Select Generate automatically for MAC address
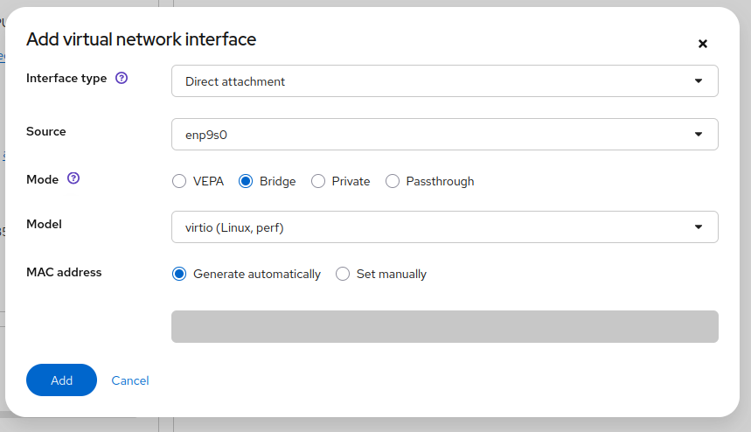Screen dimensions: 751x432 coord(179,275)
